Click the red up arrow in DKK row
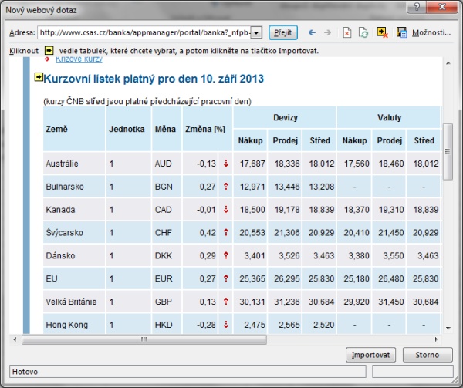This screenshot has width=463, height=388. [x=226, y=255]
